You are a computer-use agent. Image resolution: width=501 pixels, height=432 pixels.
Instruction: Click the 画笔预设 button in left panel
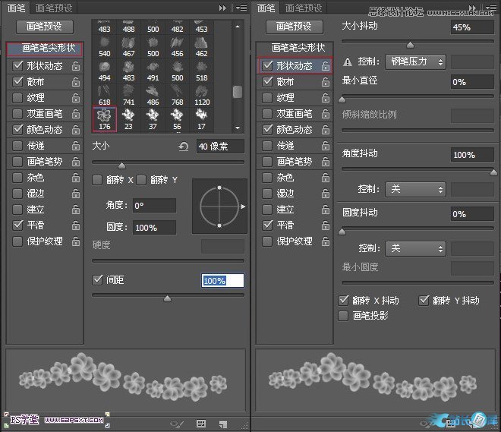click(x=49, y=27)
